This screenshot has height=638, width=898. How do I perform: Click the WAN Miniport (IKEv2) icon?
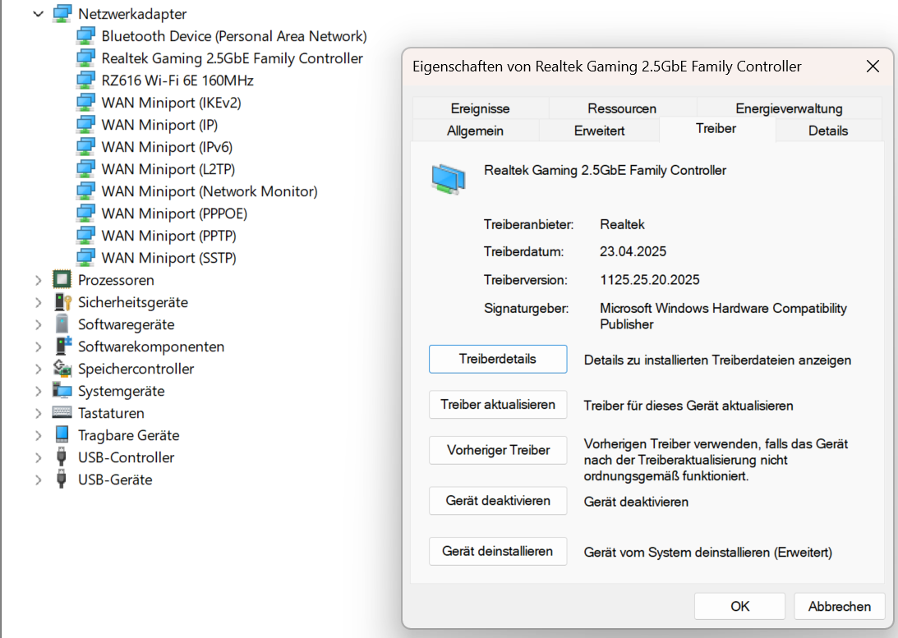pyautogui.click(x=85, y=103)
